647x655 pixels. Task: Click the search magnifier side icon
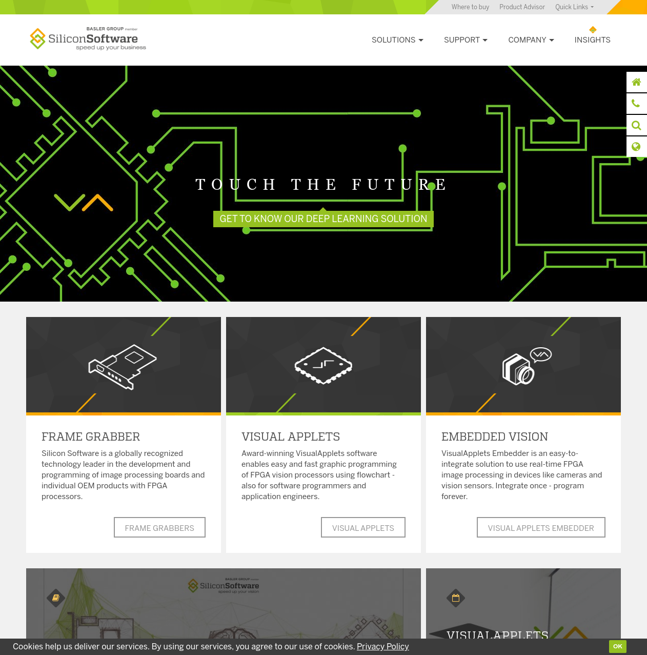637,125
